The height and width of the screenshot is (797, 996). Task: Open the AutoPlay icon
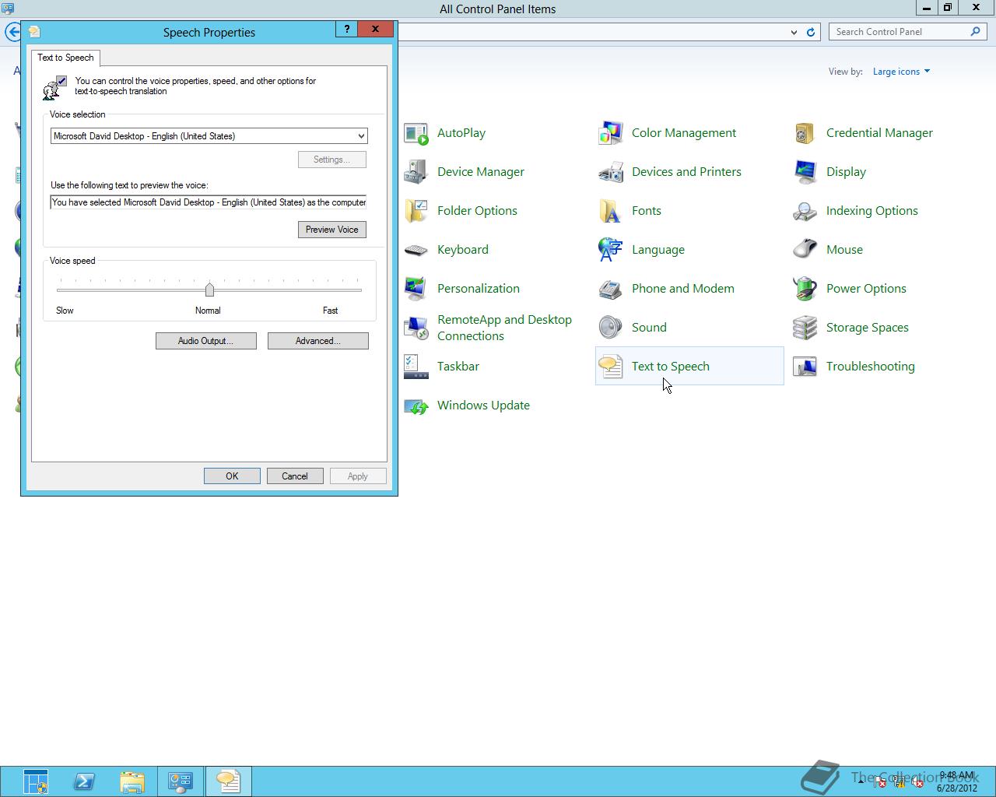pos(416,133)
